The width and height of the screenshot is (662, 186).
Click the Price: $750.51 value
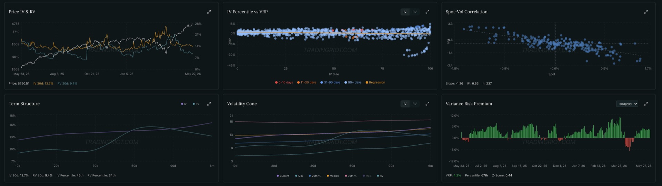point(19,84)
